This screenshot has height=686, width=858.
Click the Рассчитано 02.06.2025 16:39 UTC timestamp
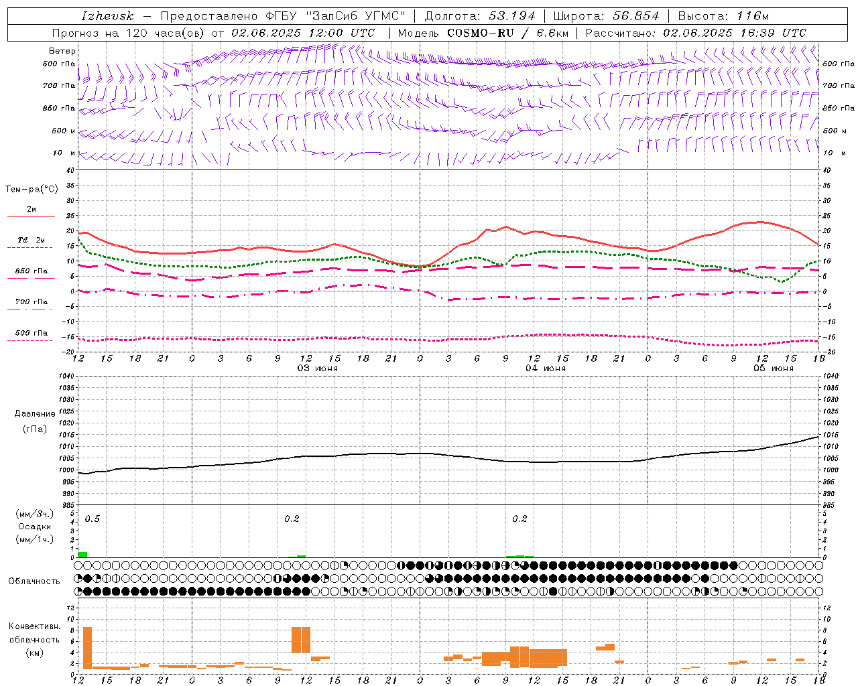pyautogui.click(x=696, y=33)
